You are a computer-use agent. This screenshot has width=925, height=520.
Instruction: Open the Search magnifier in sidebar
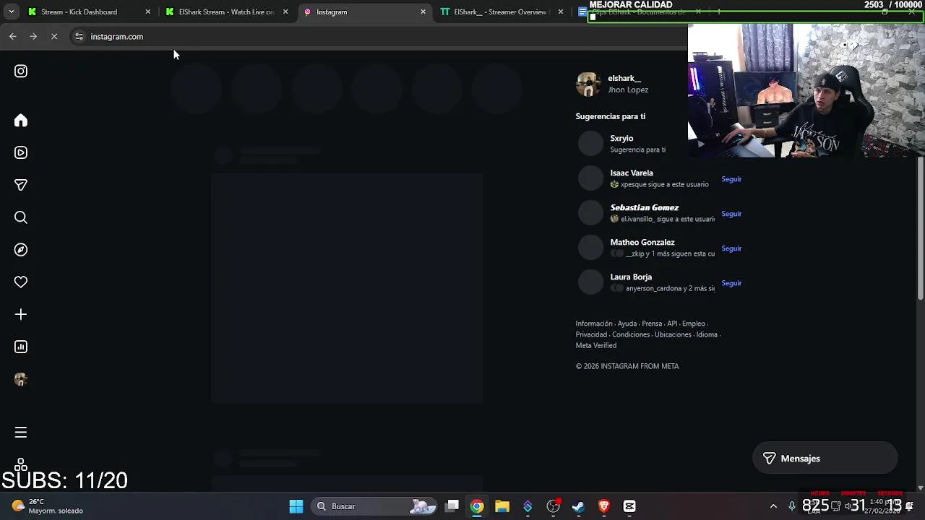21,217
